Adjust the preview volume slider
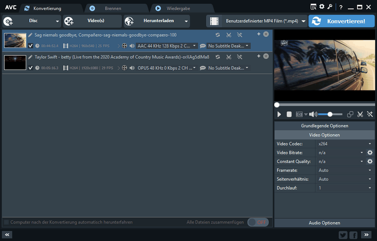The width and height of the screenshot is (377, 241). 330,114
